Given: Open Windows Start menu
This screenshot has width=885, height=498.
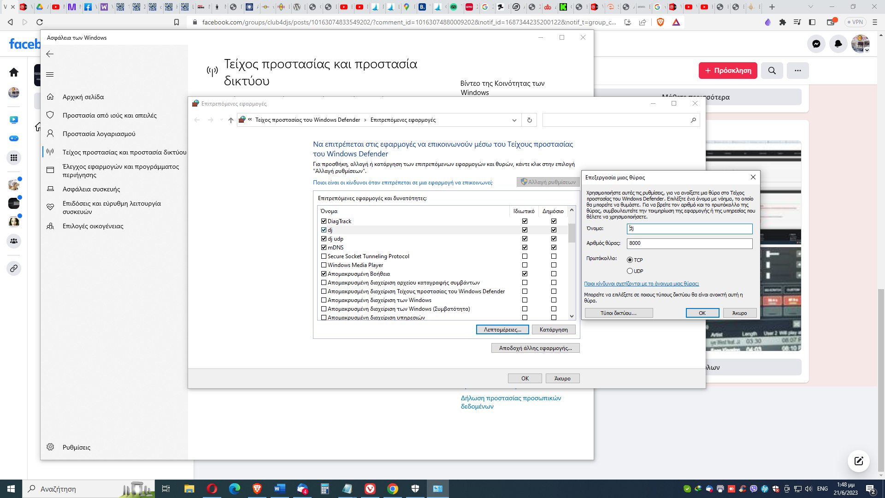Looking at the screenshot, I should (11, 489).
